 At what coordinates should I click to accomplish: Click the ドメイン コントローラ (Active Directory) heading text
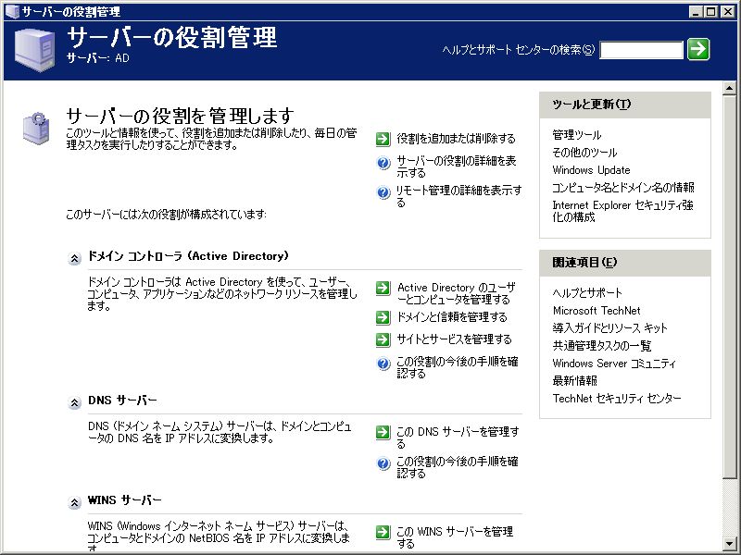coord(188,256)
